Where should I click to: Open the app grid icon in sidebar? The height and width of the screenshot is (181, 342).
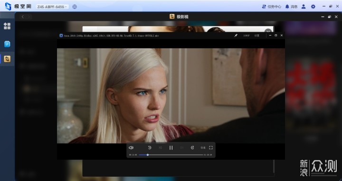tap(7, 26)
